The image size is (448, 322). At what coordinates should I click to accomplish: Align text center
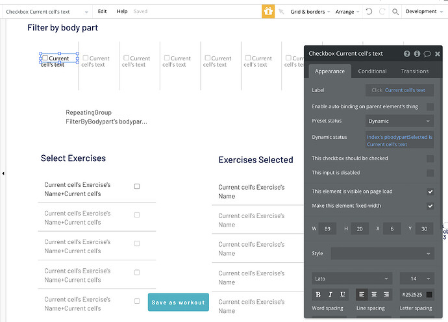click(374, 295)
